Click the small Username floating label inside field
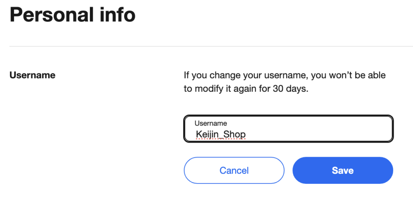The width and height of the screenshot is (413, 208). [x=211, y=123]
